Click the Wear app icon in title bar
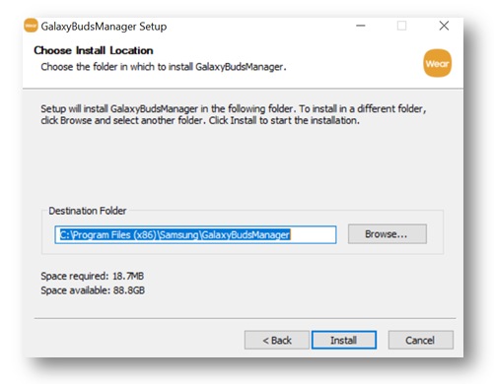Image resolution: width=494 pixels, height=384 pixels. click(31, 26)
